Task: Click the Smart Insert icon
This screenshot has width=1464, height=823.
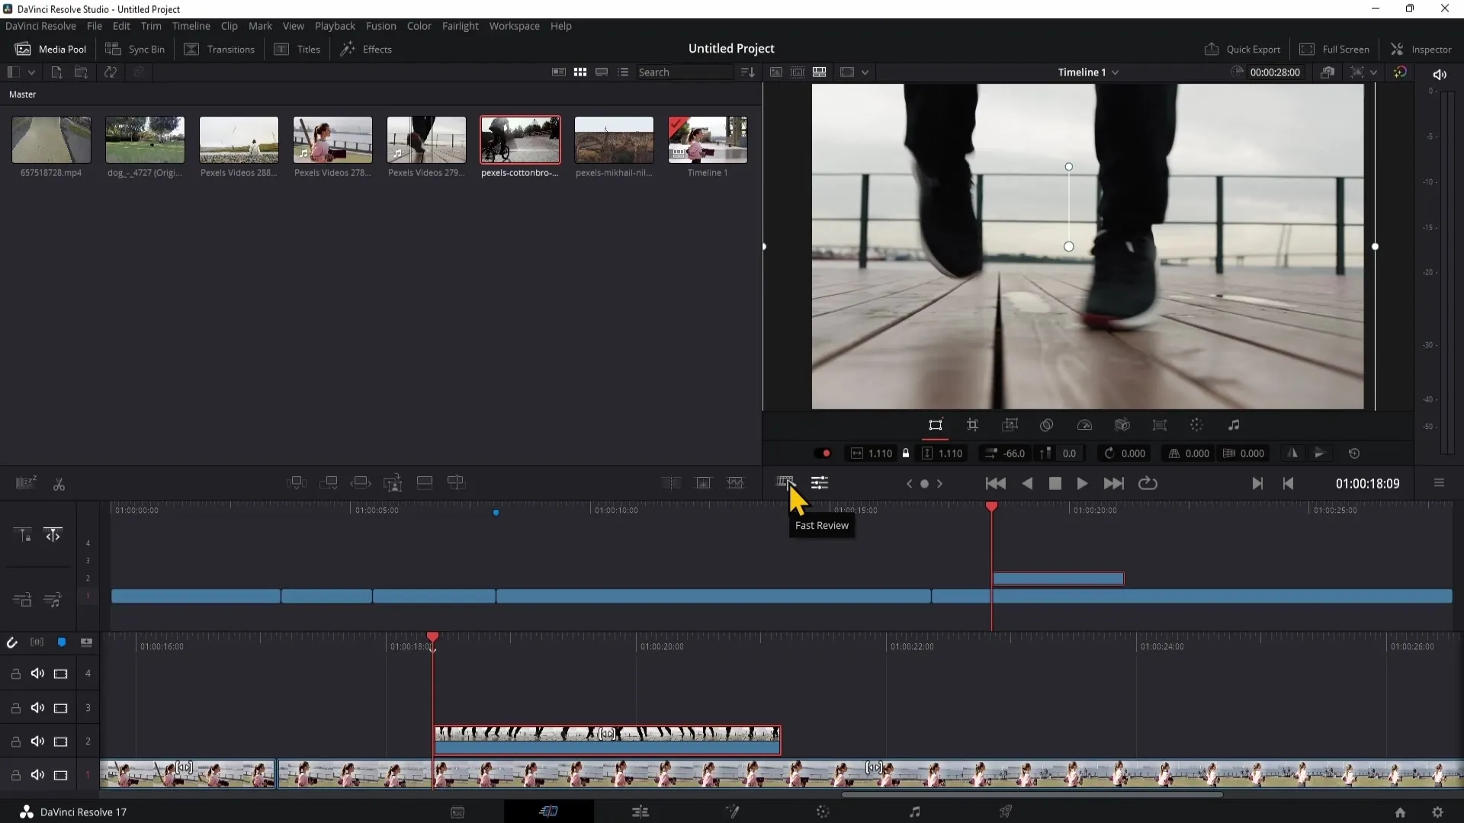Action: 297,483
